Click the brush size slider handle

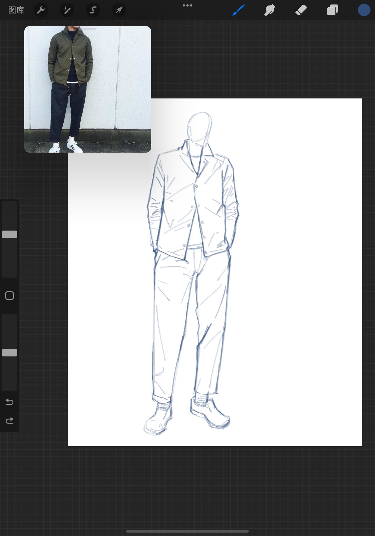(x=9, y=234)
